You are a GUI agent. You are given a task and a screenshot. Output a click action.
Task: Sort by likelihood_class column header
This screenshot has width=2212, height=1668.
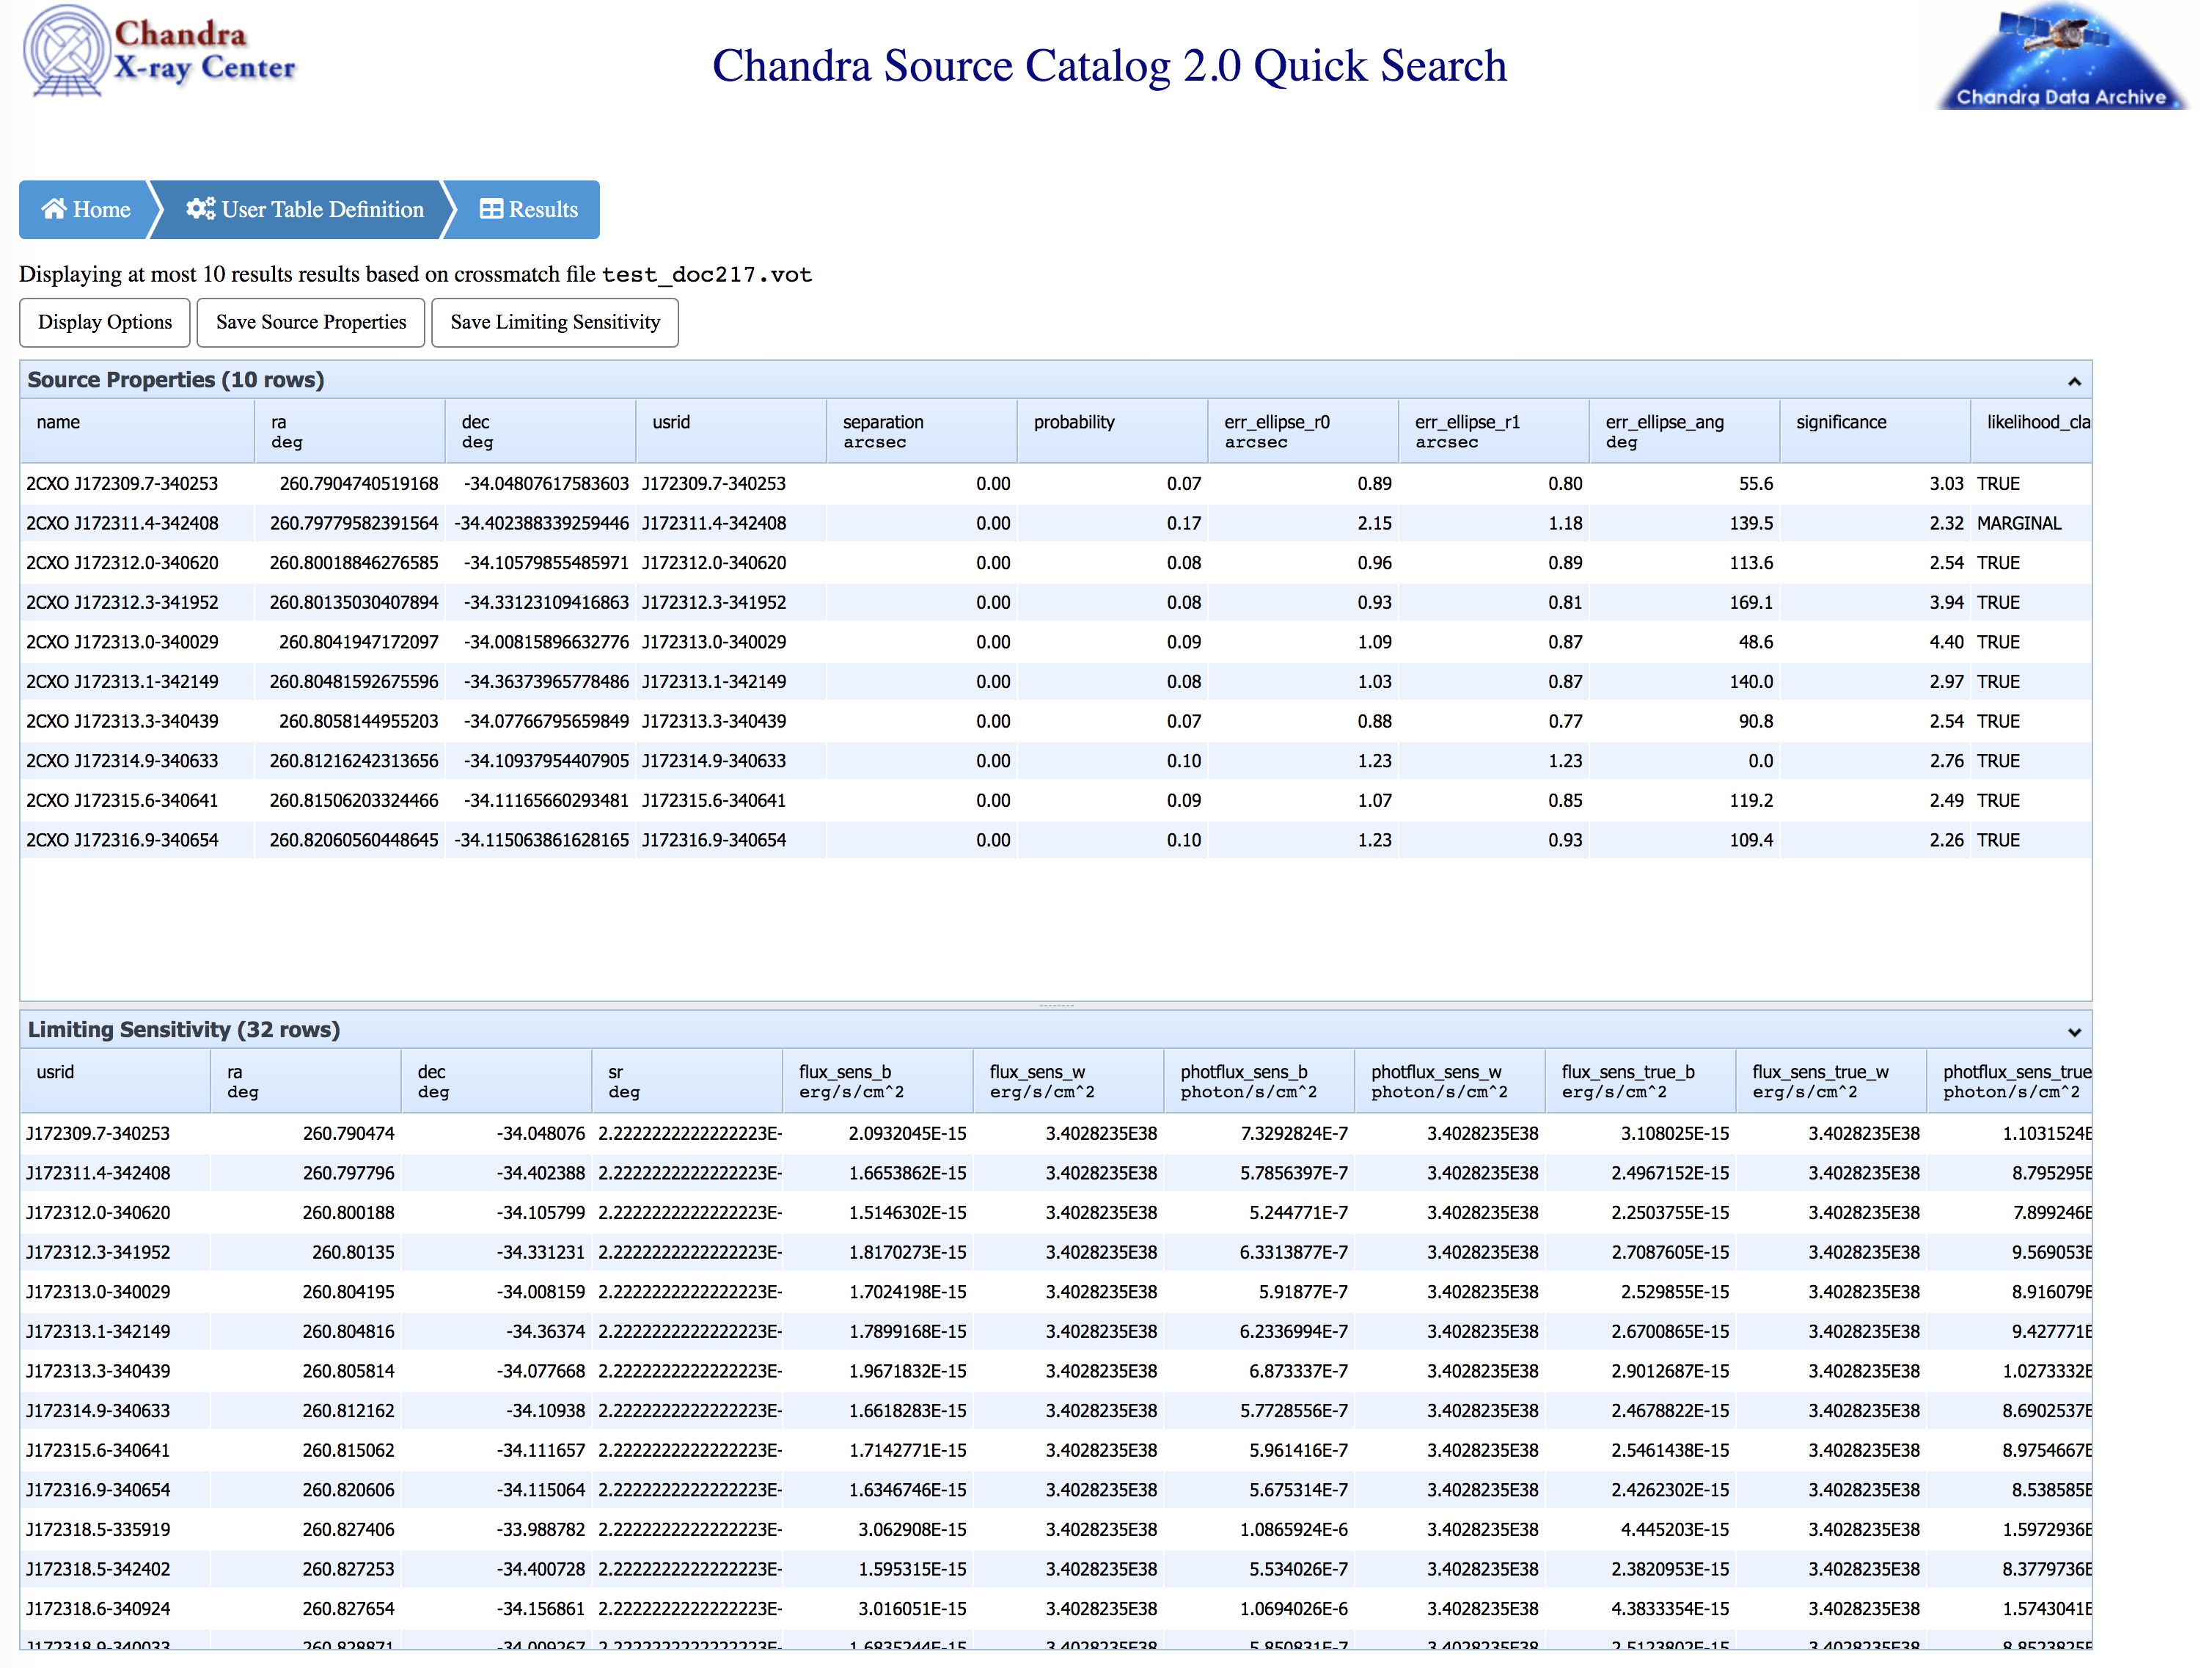(x=2032, y=432)
